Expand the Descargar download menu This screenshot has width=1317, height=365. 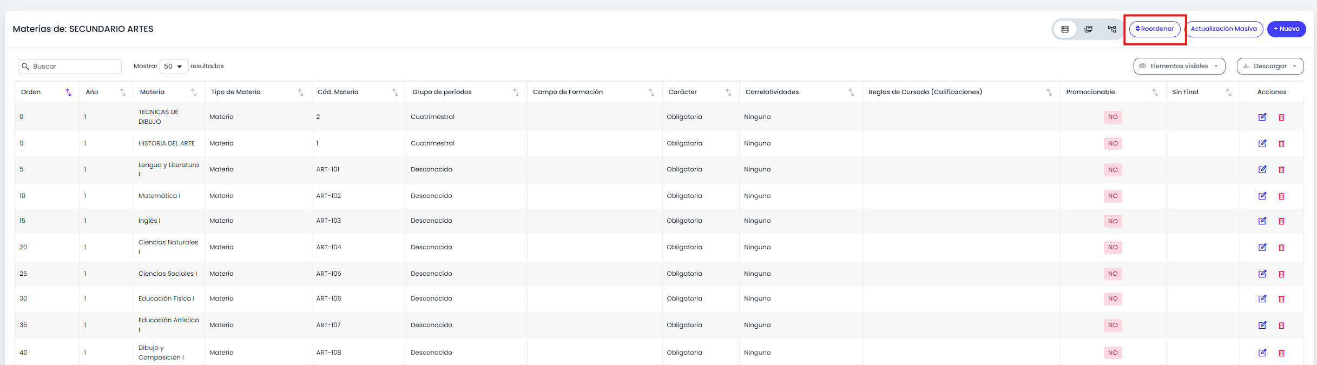[1270, 66]
